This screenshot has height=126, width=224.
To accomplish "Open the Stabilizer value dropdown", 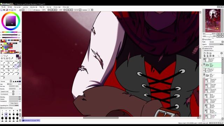I will coord(92,10).
